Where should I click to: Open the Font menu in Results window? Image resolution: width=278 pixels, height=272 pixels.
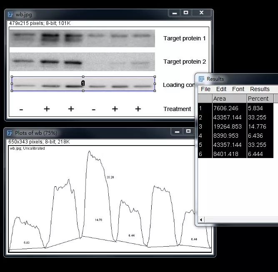pos(238,89)
